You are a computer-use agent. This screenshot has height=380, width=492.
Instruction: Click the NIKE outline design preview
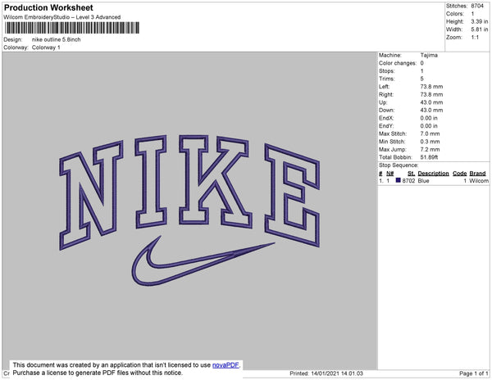(x=189, y=210)
